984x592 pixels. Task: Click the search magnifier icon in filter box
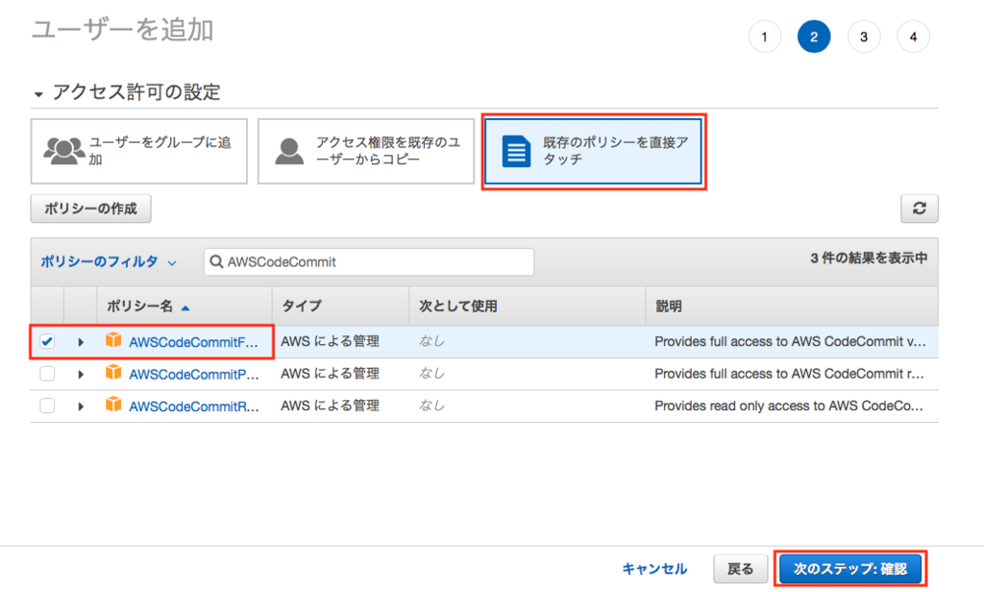click(216, 261)
